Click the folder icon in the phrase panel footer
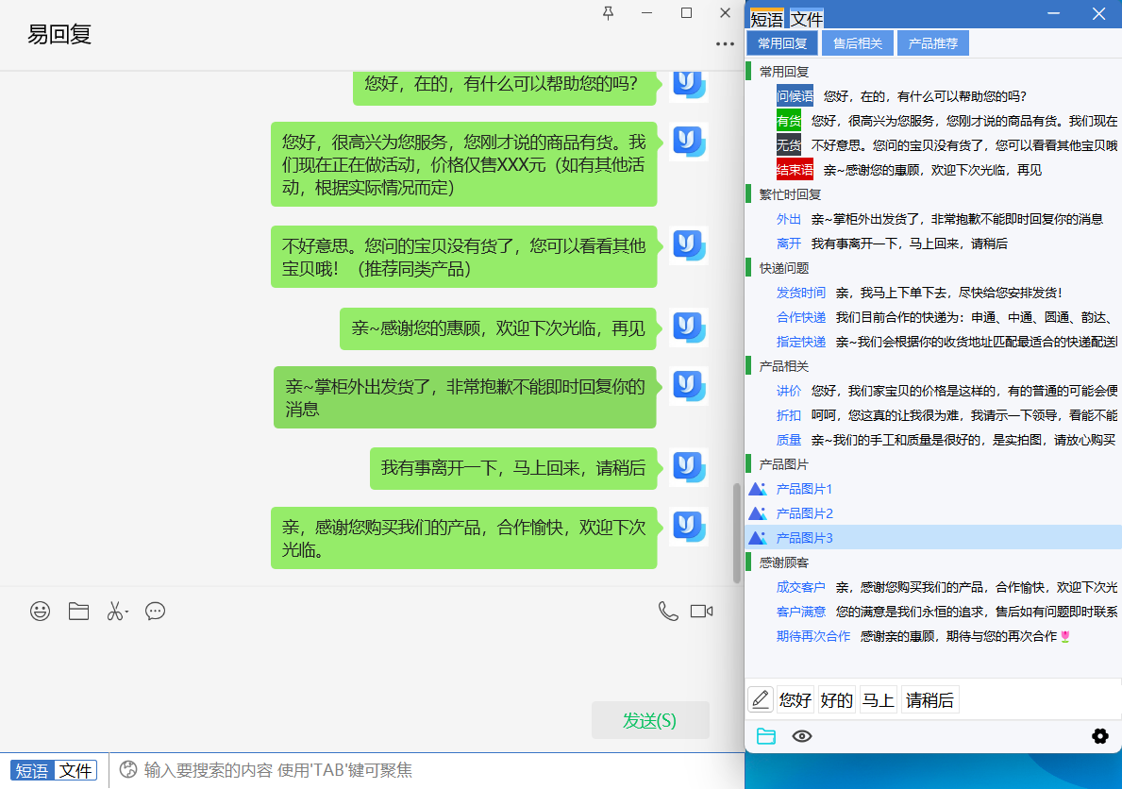This screenshot has height=789, width=1122. [x=765, y=735]
